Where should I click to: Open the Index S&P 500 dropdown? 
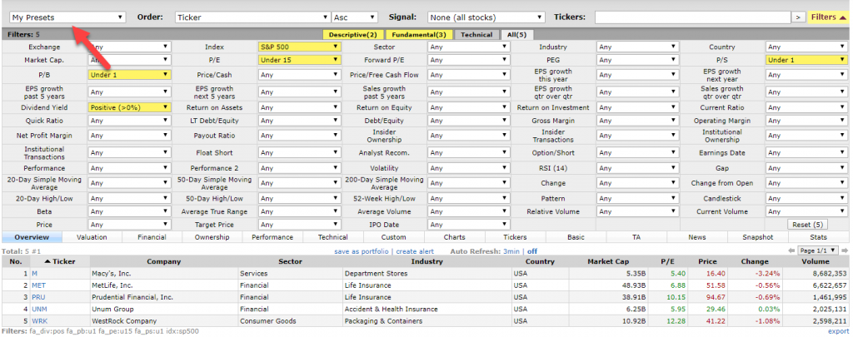pyautogui.click(x=300, y=47)
